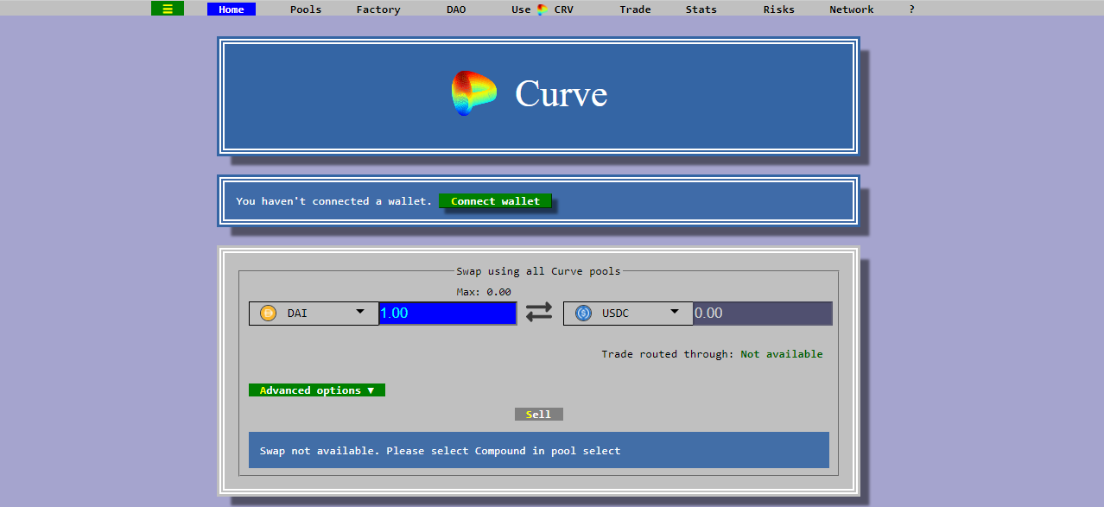Click the Max: 0.00 label
Image resolution: width=1104 pixels, height=507 pixels.
coord(484,292)
